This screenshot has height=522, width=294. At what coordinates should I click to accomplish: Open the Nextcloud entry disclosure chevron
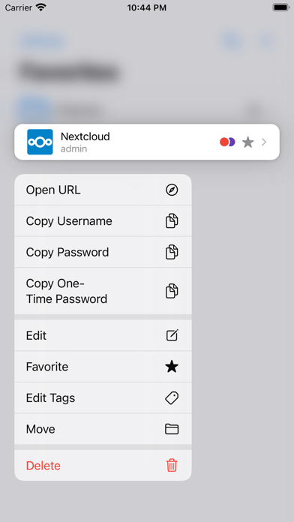pyautogui.click(x=264, y=142)
